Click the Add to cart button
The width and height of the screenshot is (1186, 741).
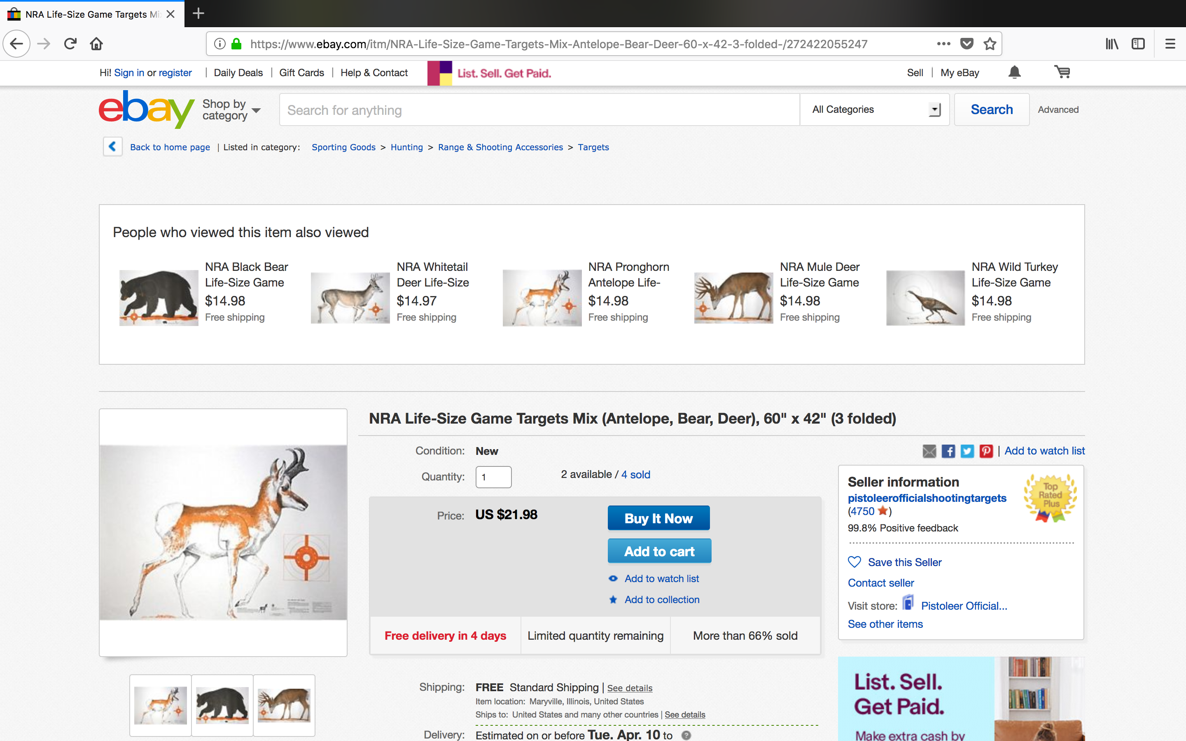click(659, 551)
